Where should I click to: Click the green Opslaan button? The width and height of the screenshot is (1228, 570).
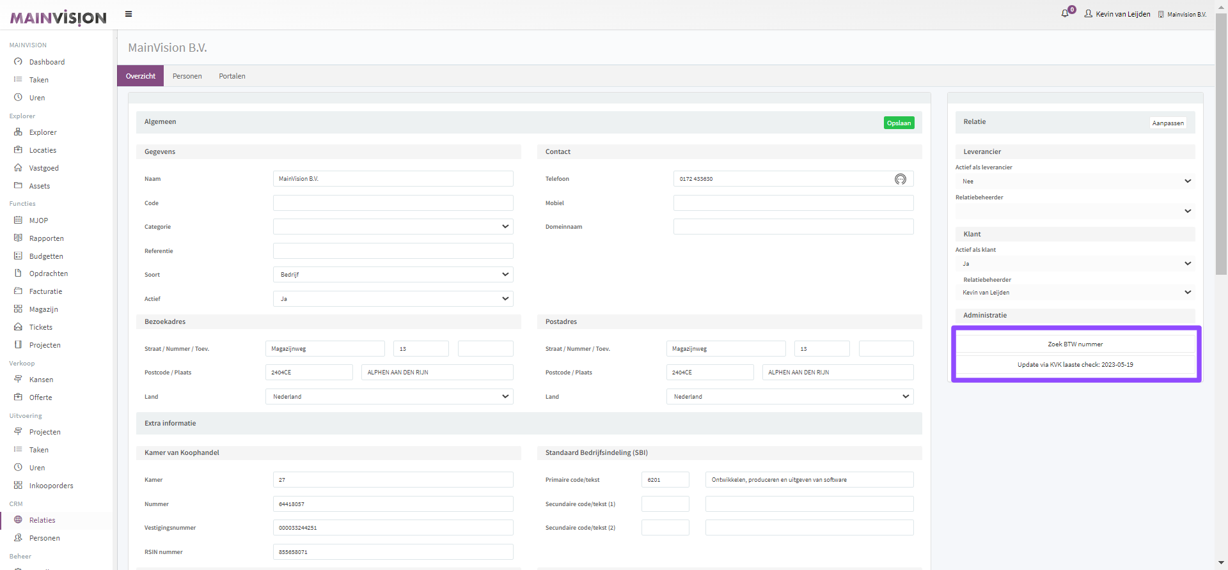[899, 123]
